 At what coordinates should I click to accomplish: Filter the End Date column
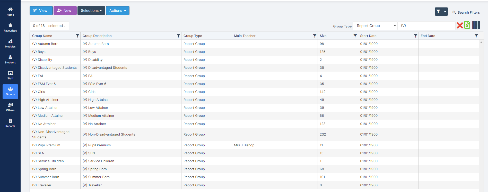(x=476, y=36)
